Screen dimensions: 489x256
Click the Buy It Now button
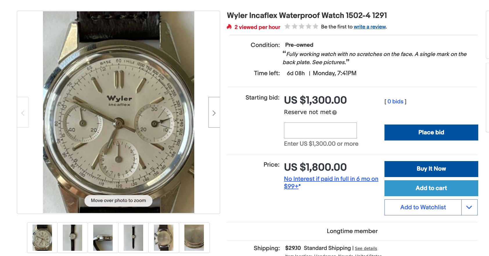coord(431,169)
